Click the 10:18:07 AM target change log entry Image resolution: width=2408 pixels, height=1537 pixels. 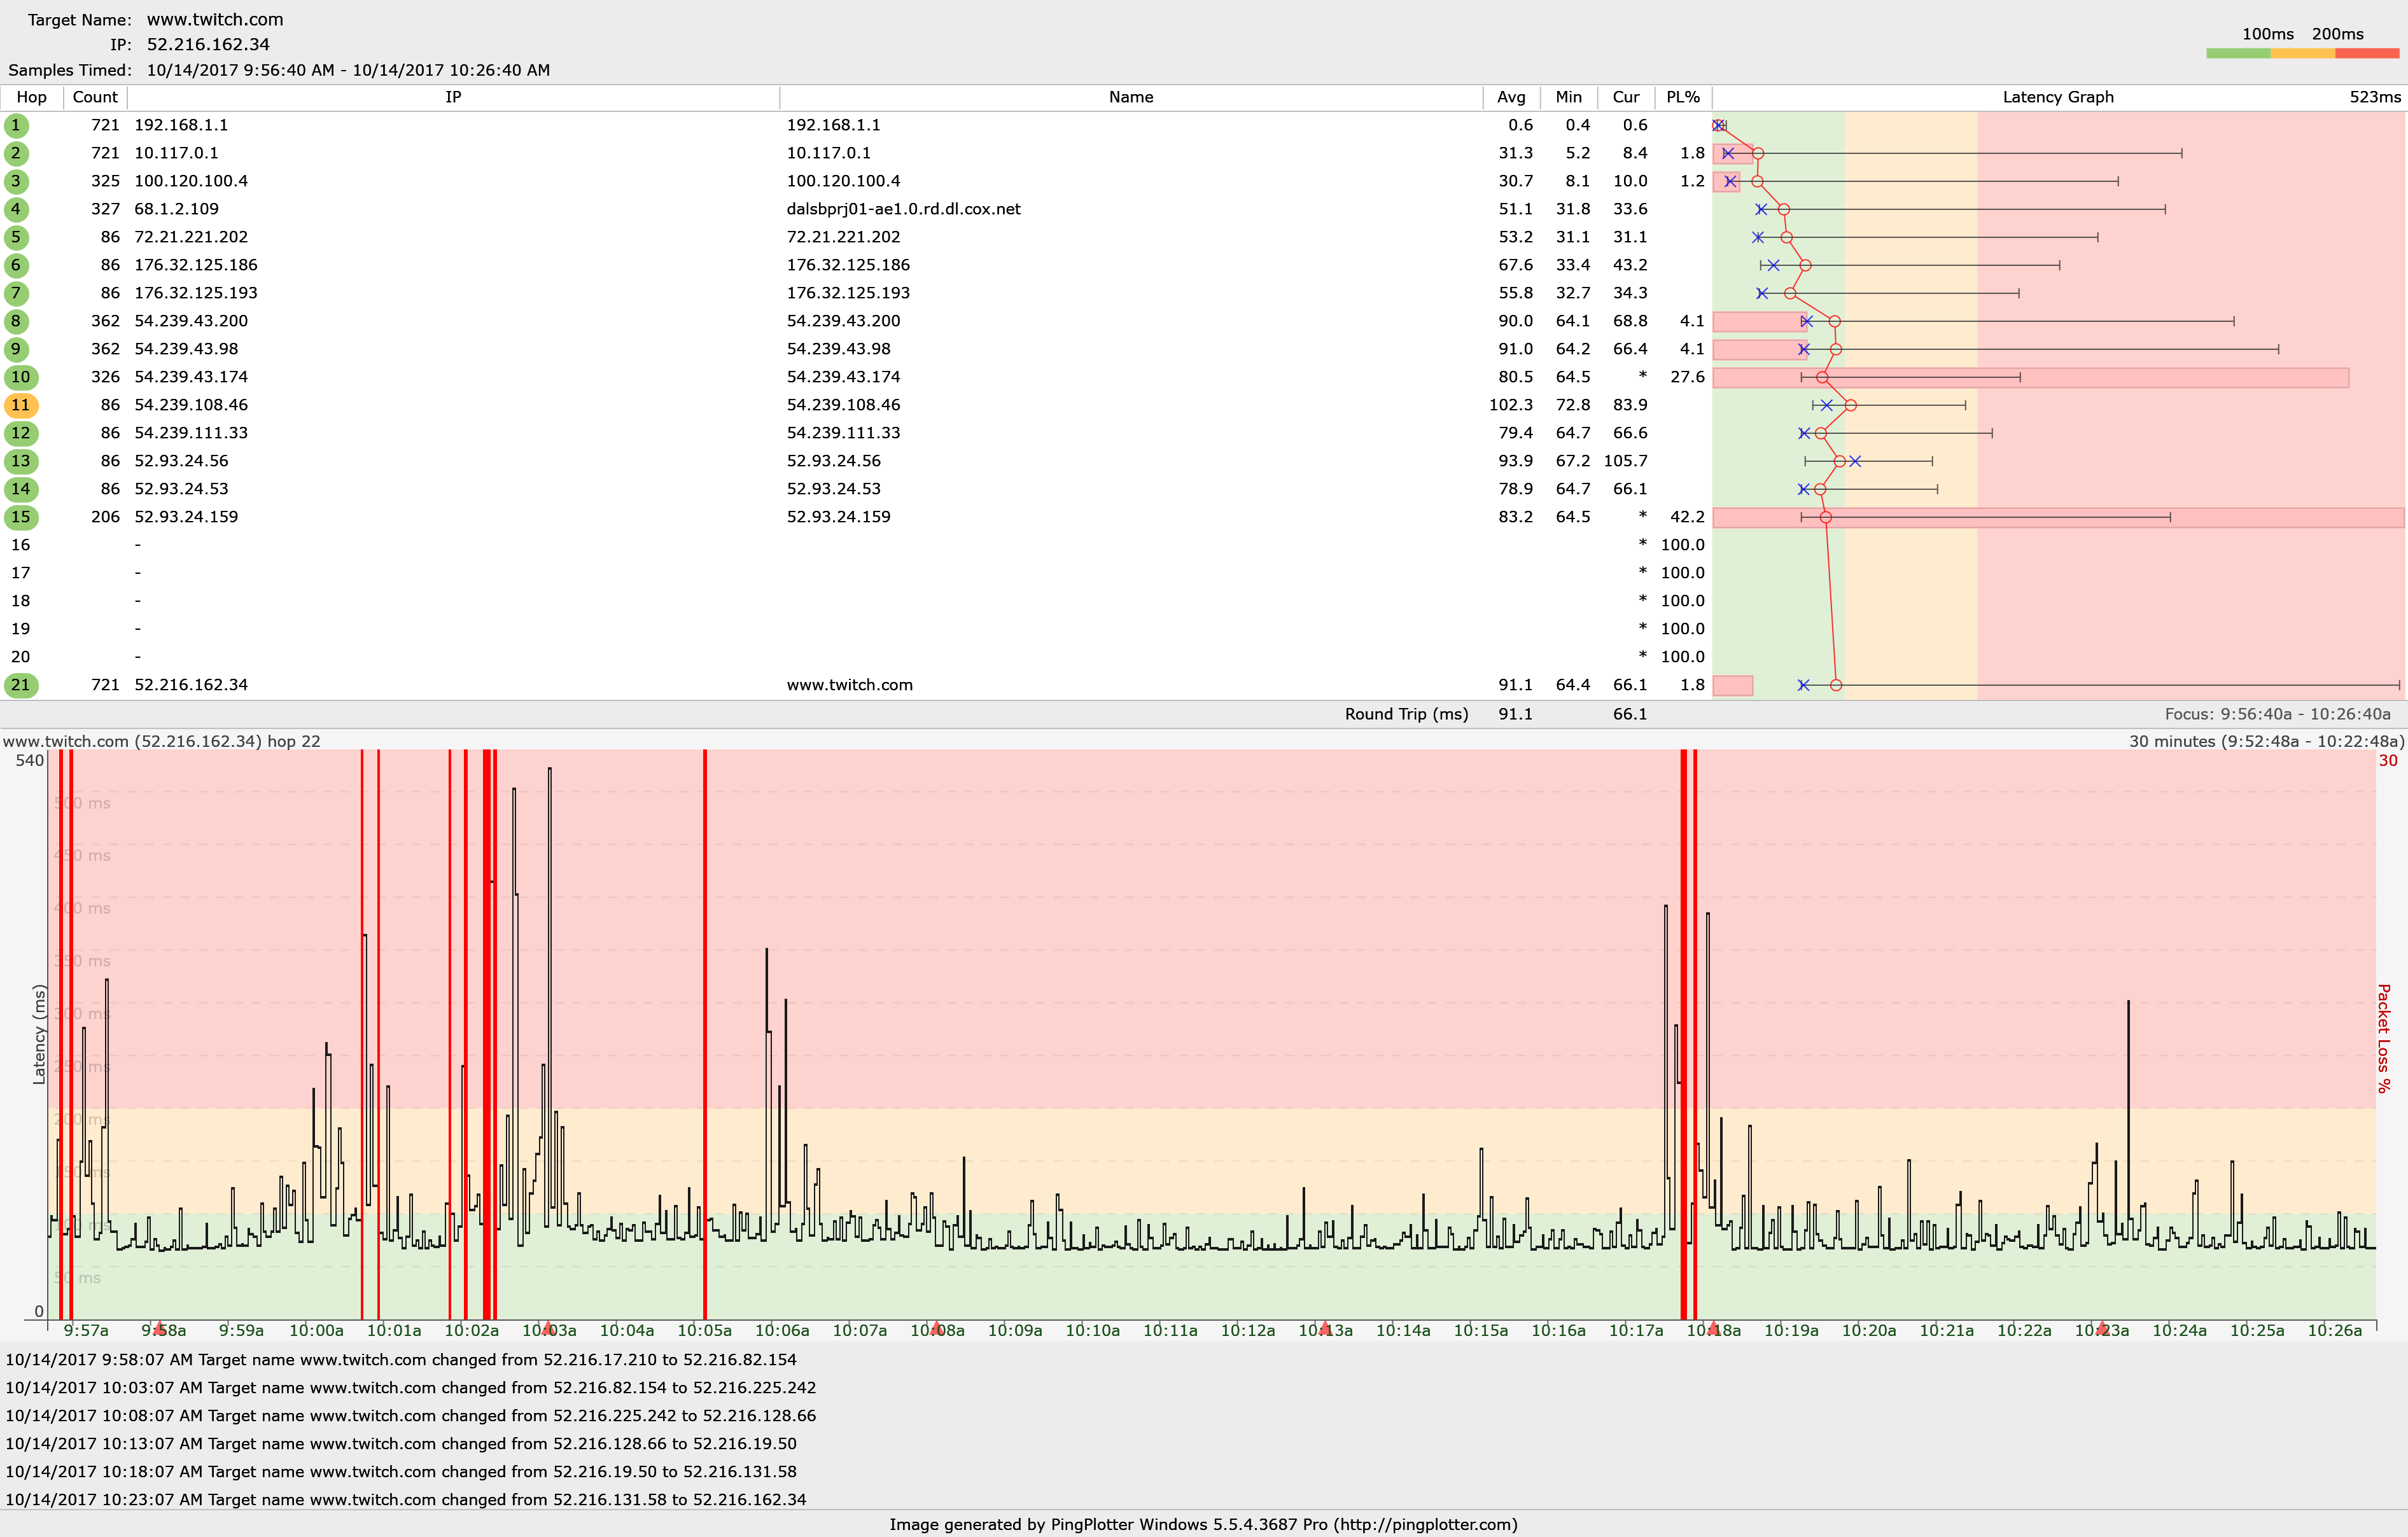coord(400,1471)
